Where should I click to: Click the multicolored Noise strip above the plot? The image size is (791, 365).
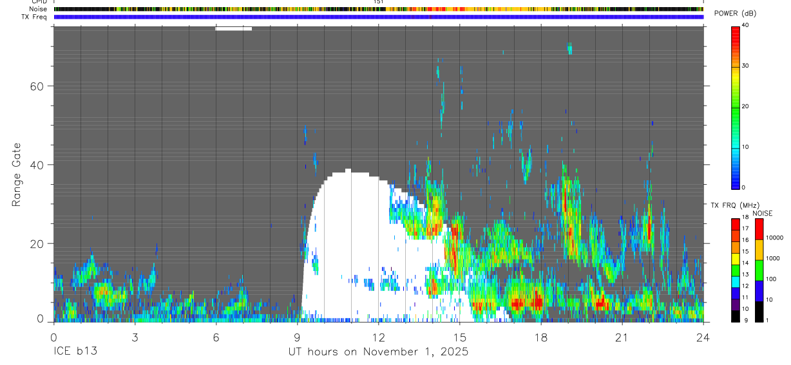click(379, 9)
